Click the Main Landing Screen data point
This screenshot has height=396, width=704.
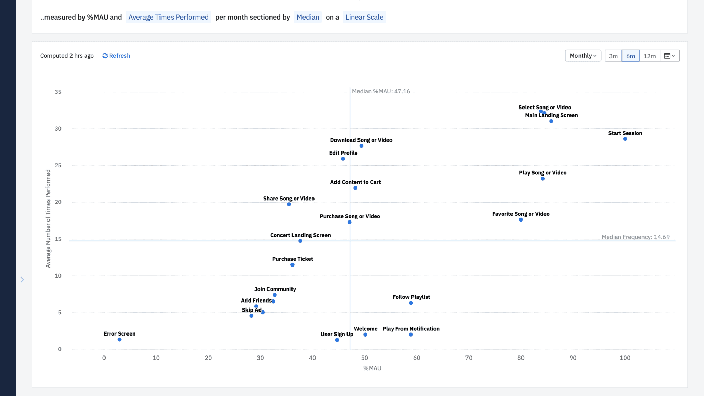[x=552, y=121]
